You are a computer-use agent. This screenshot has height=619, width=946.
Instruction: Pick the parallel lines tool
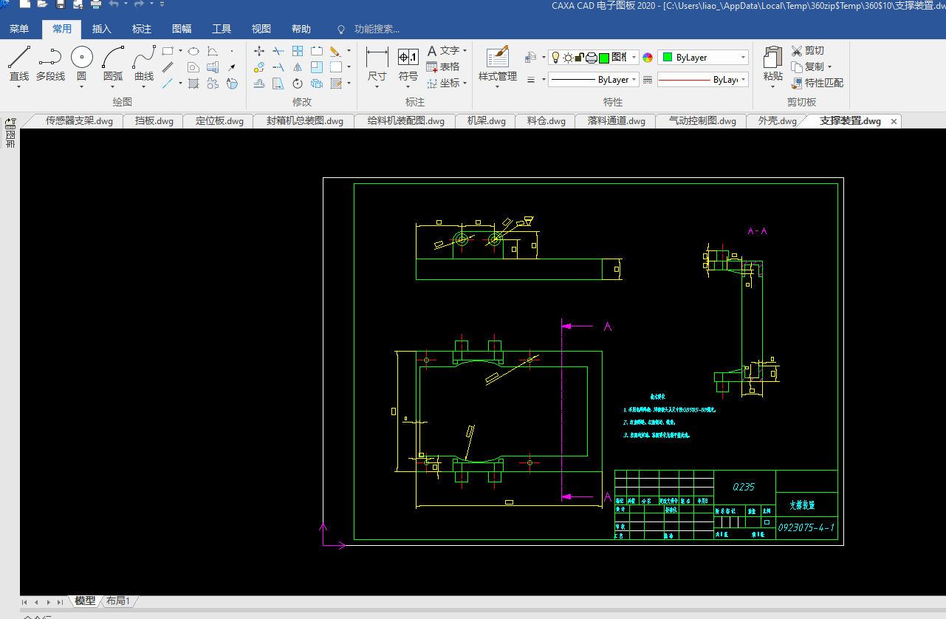pyautogui.click(x=167, y=67)
